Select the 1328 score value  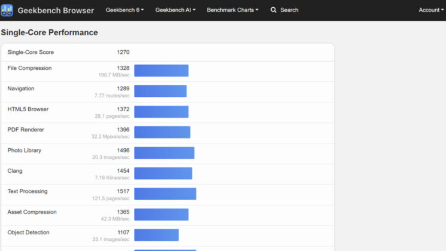tap(123, 68)
